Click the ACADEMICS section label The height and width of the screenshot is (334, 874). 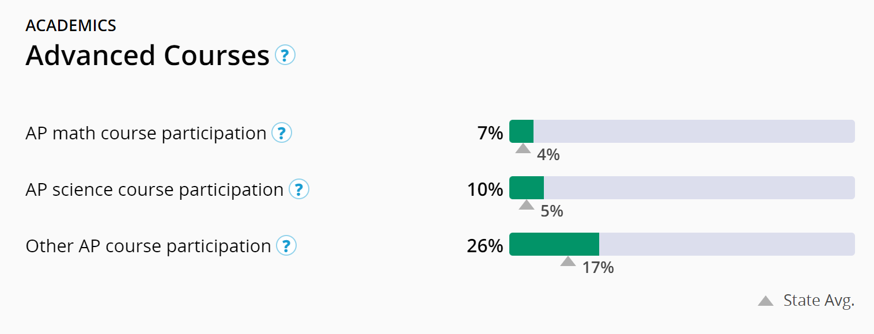[x=71, y=25]
